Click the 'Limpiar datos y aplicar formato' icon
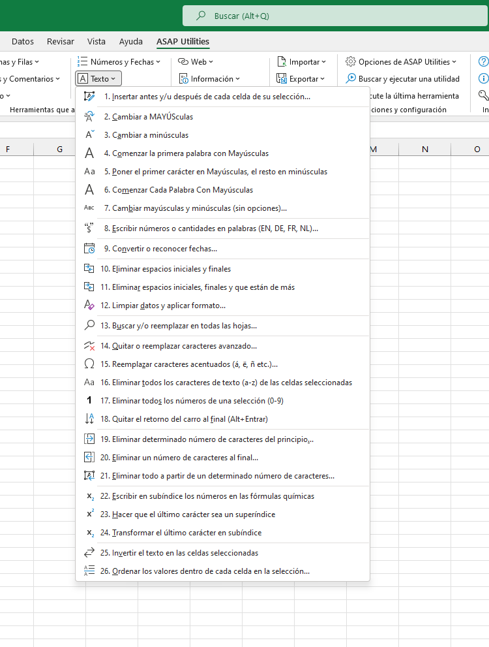 89,306
